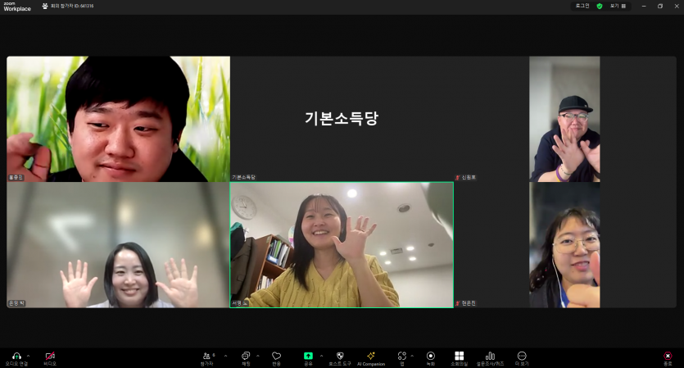Open the apps (앱) icon
The width and height of the screenshot is (684, 368).
pos(401,356)
